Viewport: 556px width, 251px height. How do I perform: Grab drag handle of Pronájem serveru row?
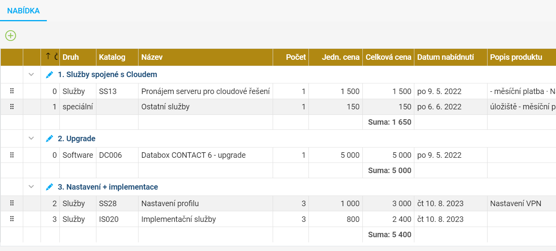pyautogui.click(x=12, y=91)
